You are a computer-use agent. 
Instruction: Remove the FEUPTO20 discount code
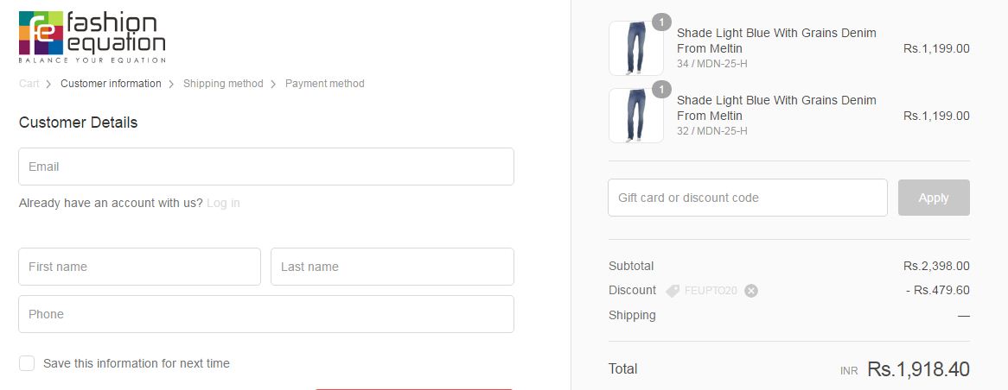[x=751, y=291]
